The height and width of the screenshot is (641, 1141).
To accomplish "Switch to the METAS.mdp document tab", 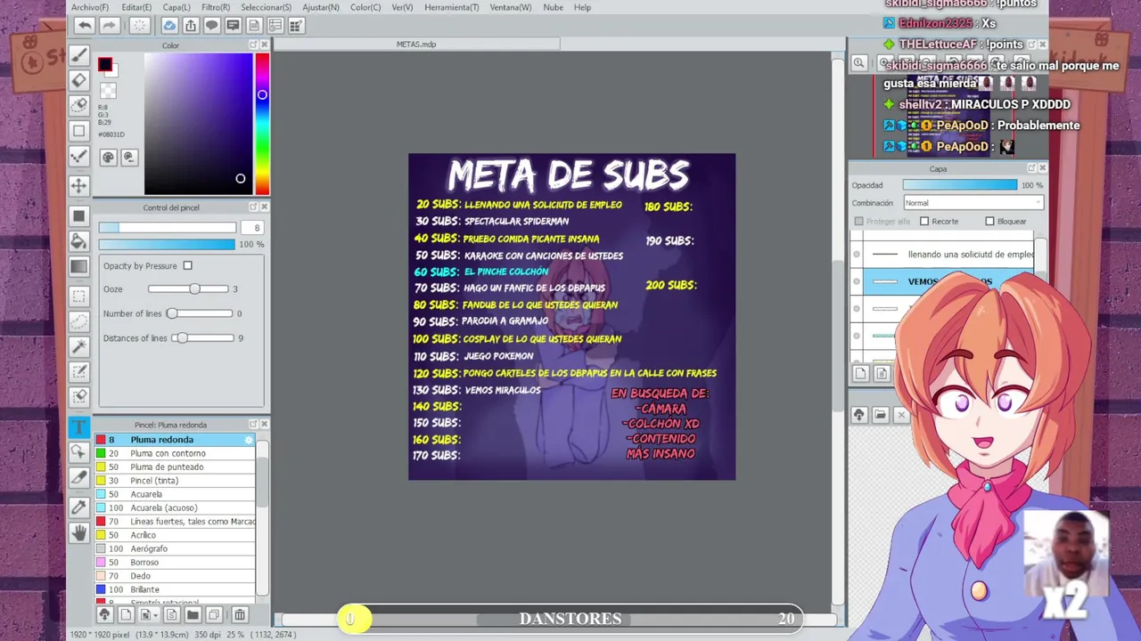I will (x=416, y=44).
